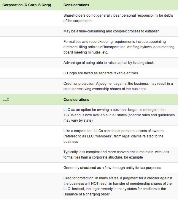
Task: Select the row about shareholders' personal responsibility
Action: (x=117, y=18)
